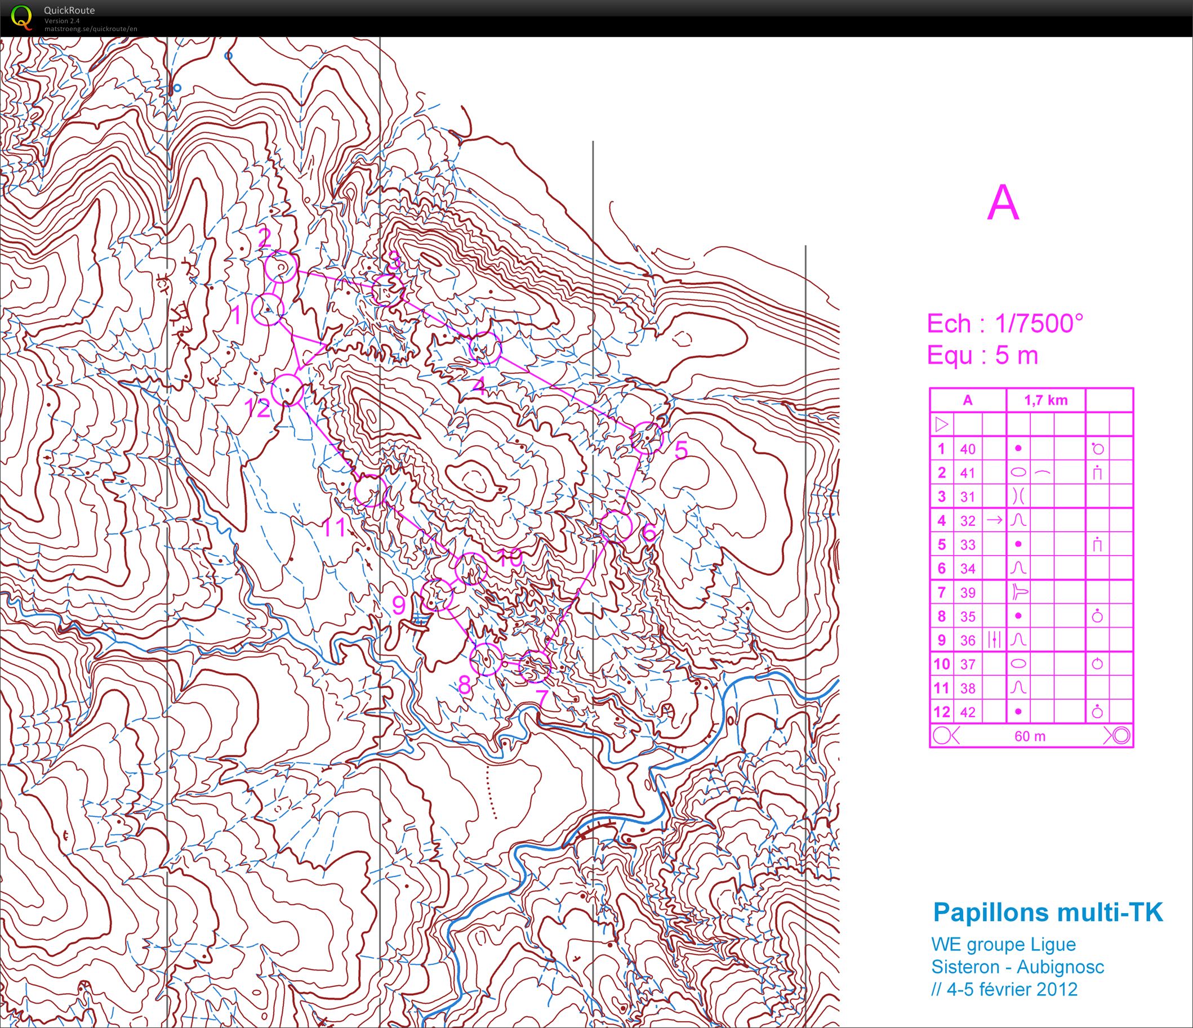This screenshot has height=1028, width=1193.
Task: Click the magenta number 5 label on map
Action: [681, 450]
